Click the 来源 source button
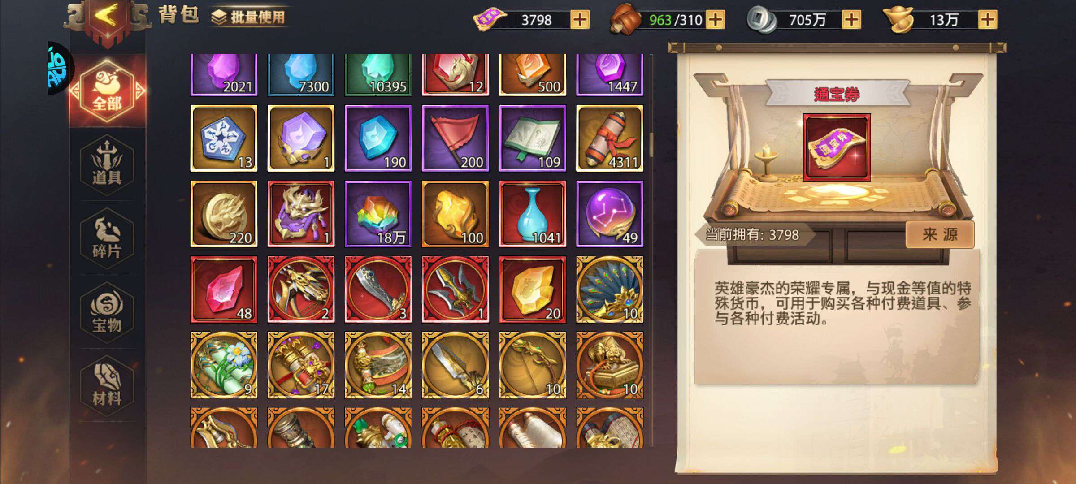This screenshot has width=1076, height=484. [x=940, y=234]
